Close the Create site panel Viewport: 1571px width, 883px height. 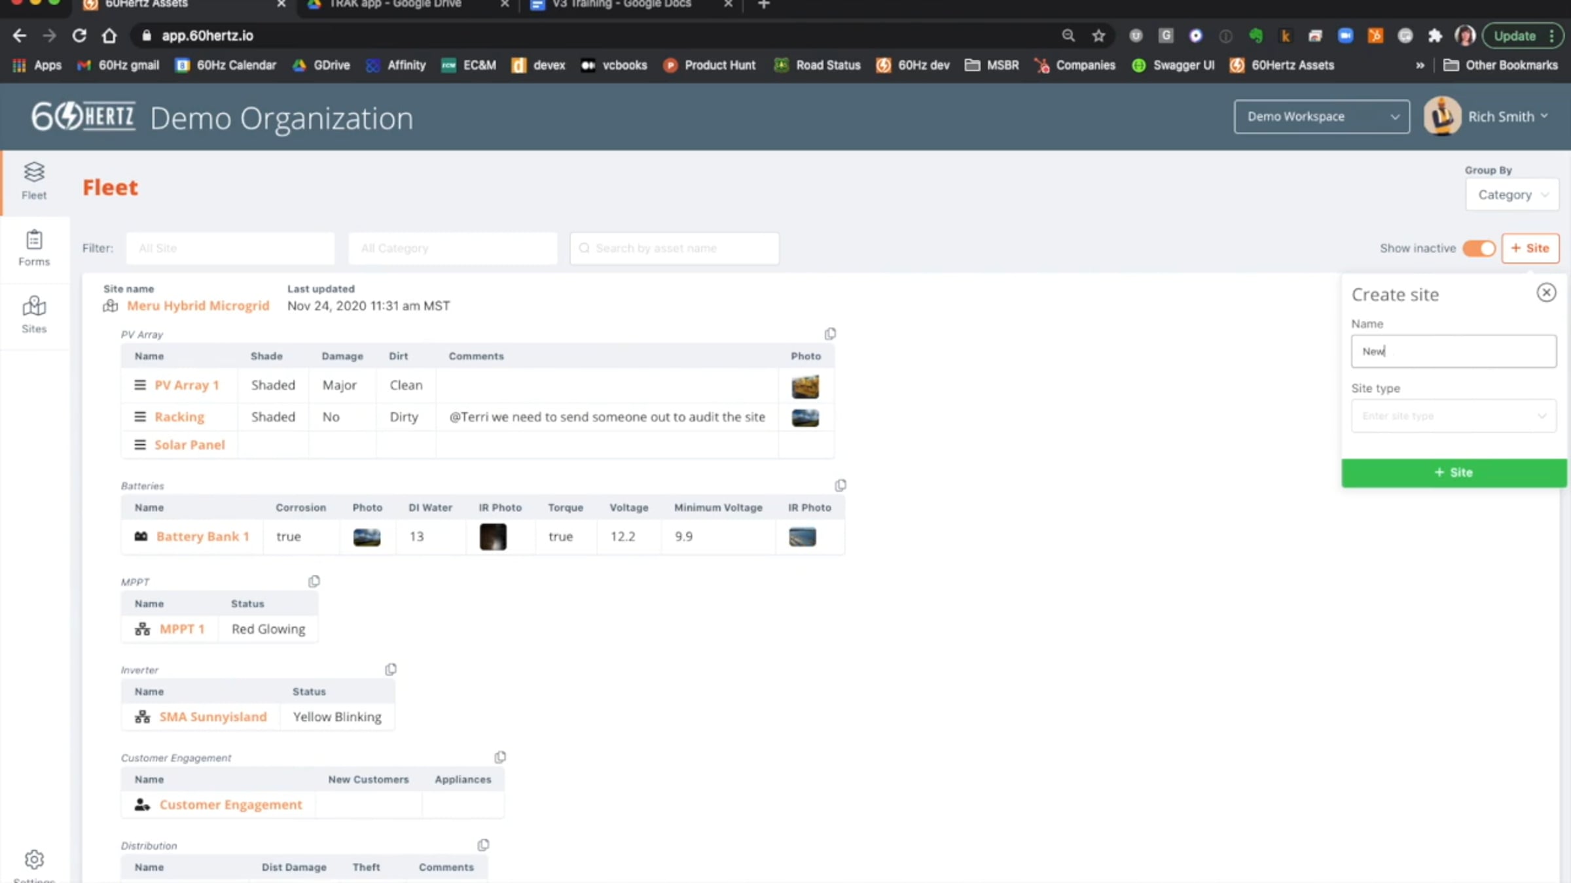[1546, 292]
